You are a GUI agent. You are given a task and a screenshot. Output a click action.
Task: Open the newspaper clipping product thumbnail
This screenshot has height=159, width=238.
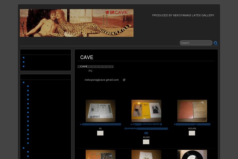click(x=100, y=111)
